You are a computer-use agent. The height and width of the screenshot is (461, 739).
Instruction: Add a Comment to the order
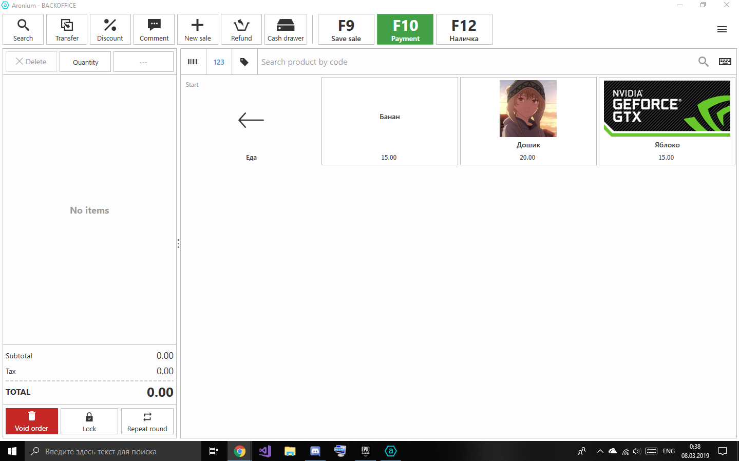point(154,30)
